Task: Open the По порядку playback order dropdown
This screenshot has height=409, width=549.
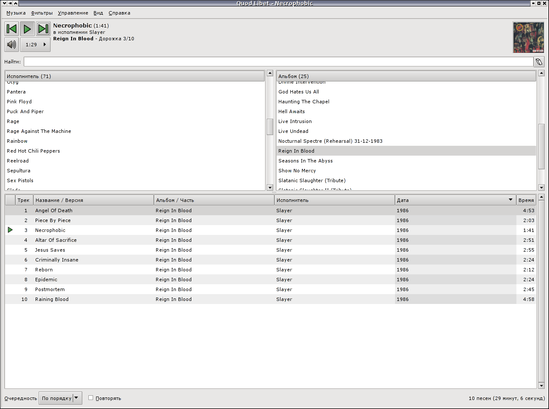Action: pyautogui.click(x=60, y=398)
